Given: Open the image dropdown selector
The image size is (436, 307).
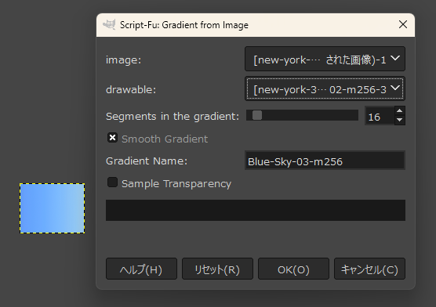Looking at the screenshot, I should point(325,59).
